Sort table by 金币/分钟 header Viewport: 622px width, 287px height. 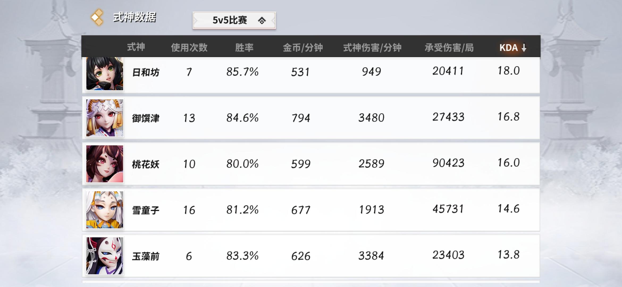tap(302, 48)
